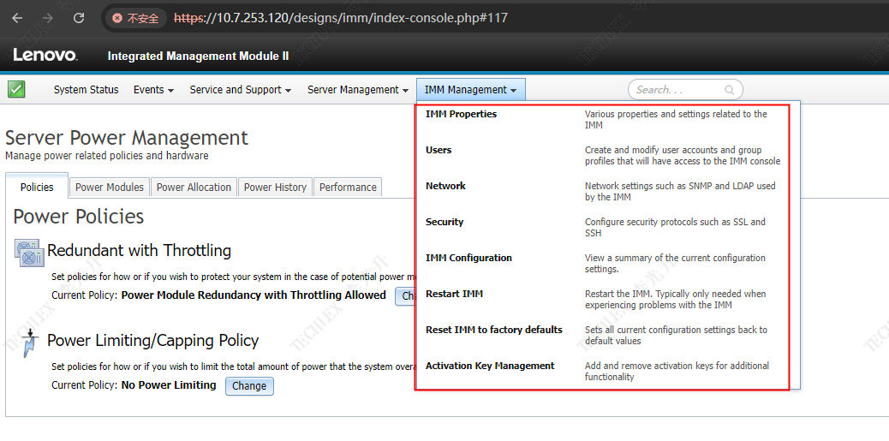The image size is (889, 441).
Task: Select Restart IMM menu entry
Action: point(454,294)
